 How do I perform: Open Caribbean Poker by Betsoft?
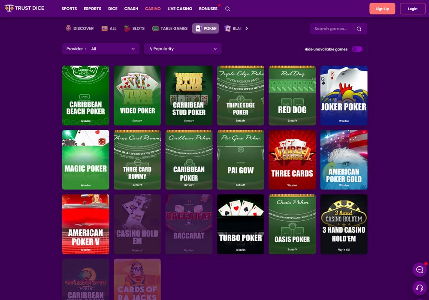[x=189, y=160]
